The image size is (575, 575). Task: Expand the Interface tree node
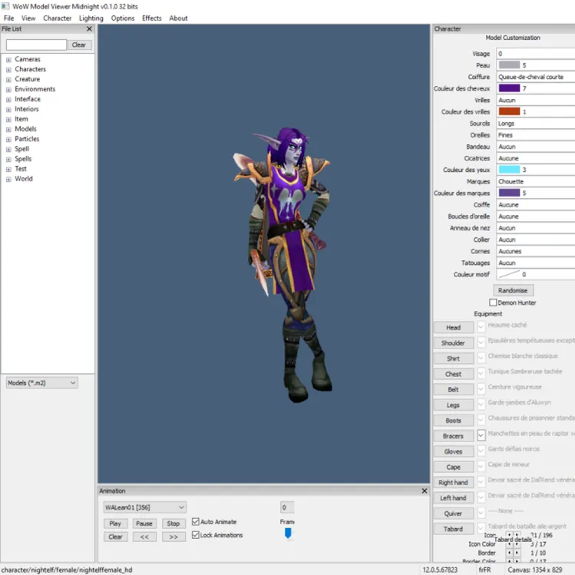(8, 99)
